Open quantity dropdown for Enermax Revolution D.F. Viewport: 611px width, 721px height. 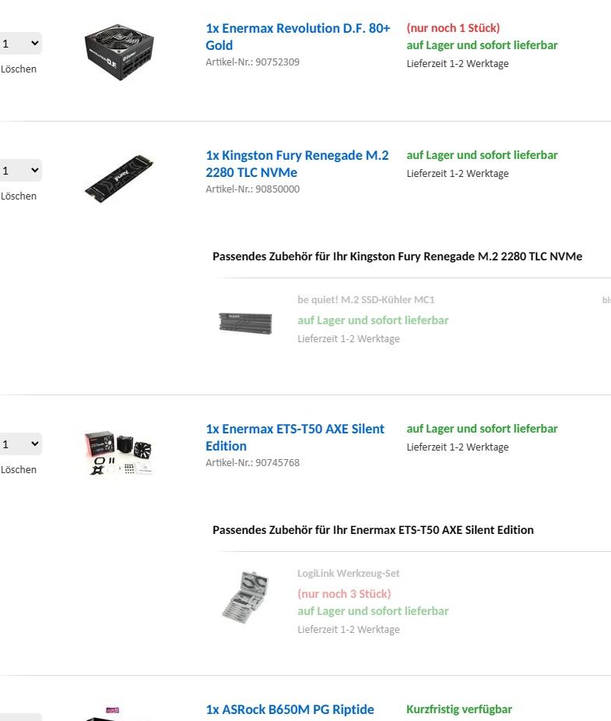tap(20, 44)
